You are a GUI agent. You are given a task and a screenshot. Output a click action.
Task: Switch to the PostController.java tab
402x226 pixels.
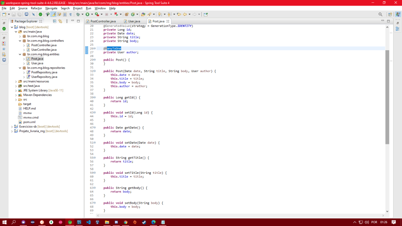[x=103, y=21]
